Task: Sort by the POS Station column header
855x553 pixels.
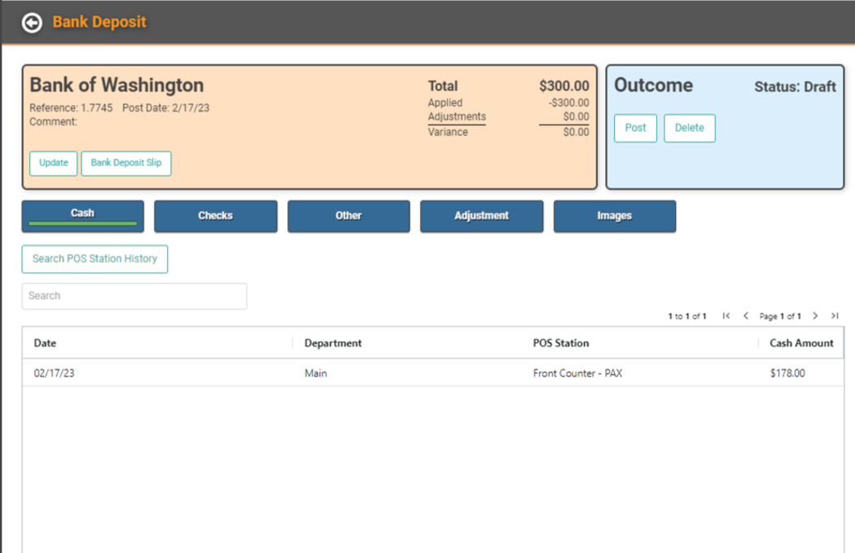Action: pos(560,343)
